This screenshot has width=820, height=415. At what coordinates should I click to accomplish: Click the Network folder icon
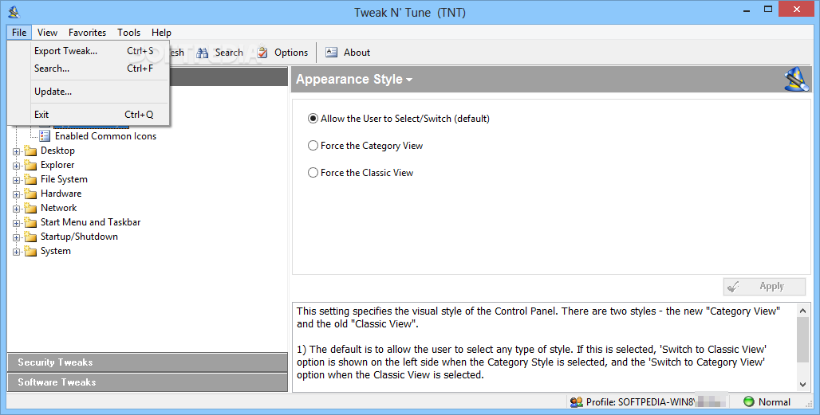point(31,208)
